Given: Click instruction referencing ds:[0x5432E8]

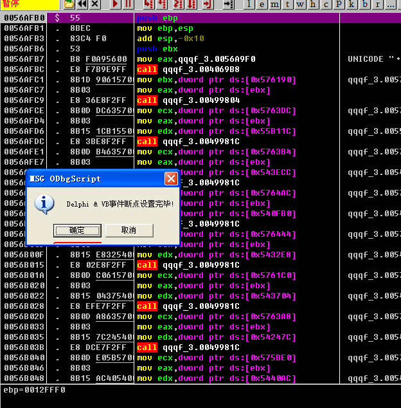Looking at the screenshot, I should click(x=216, y=255).
